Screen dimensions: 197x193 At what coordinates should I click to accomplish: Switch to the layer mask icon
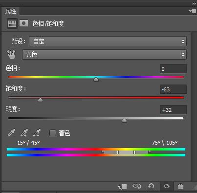click(24, 23)
